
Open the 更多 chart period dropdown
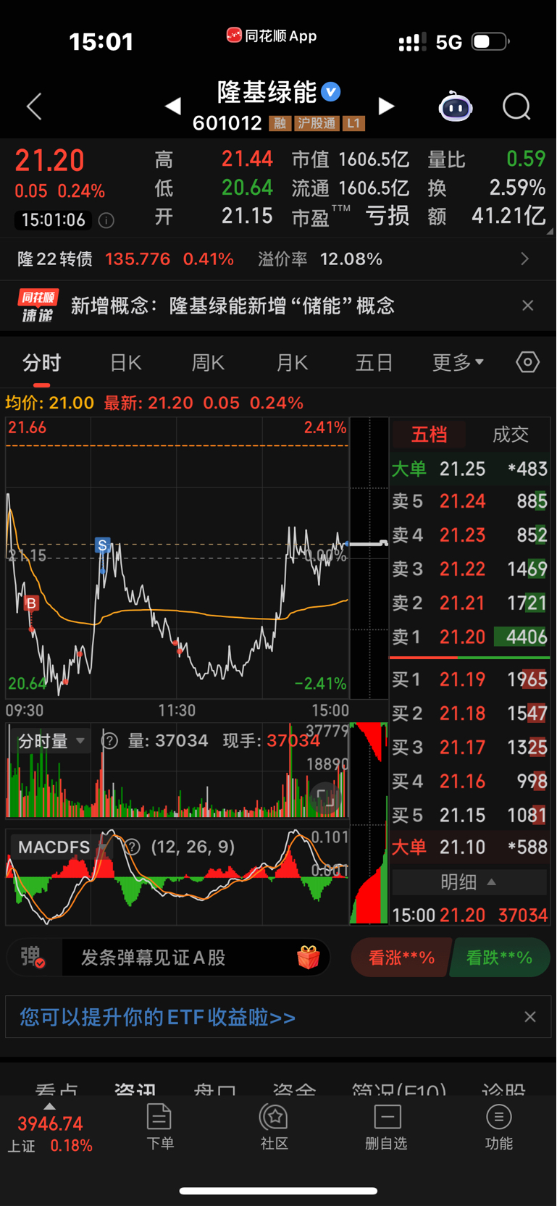(x=458, y=362)
